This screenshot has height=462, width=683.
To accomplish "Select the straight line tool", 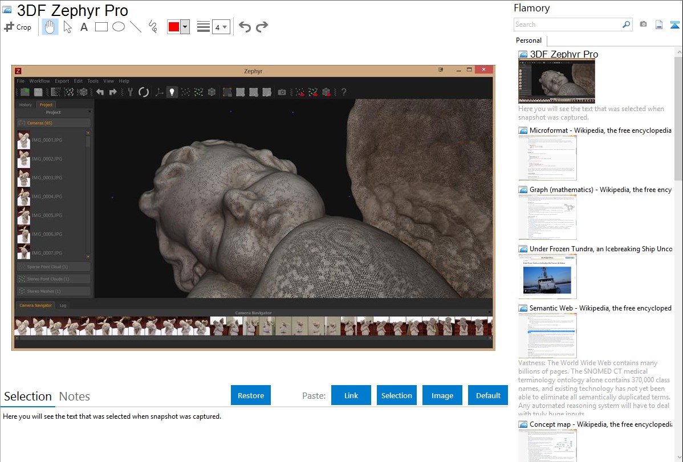I will tap(136, 27).
